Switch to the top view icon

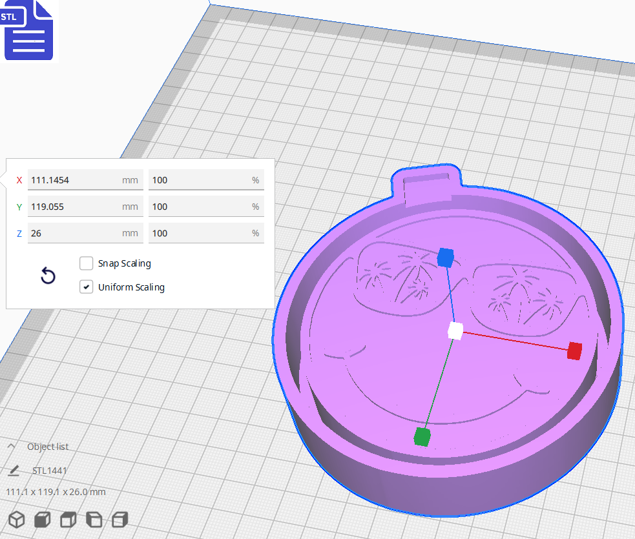[x=67, y=520]
